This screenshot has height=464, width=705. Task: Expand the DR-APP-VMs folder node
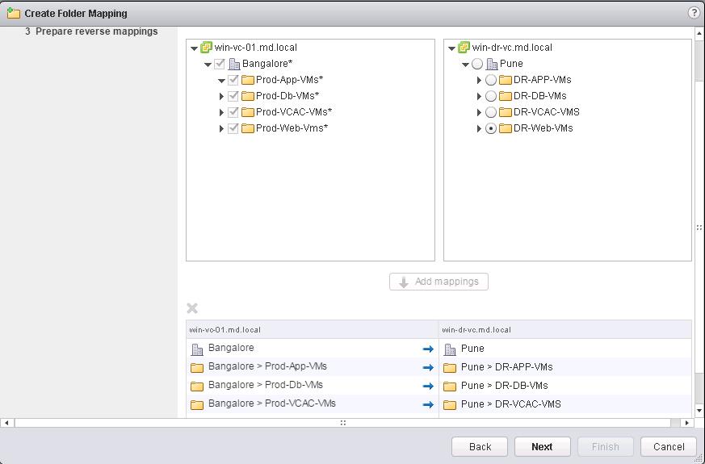coord(480,80)
